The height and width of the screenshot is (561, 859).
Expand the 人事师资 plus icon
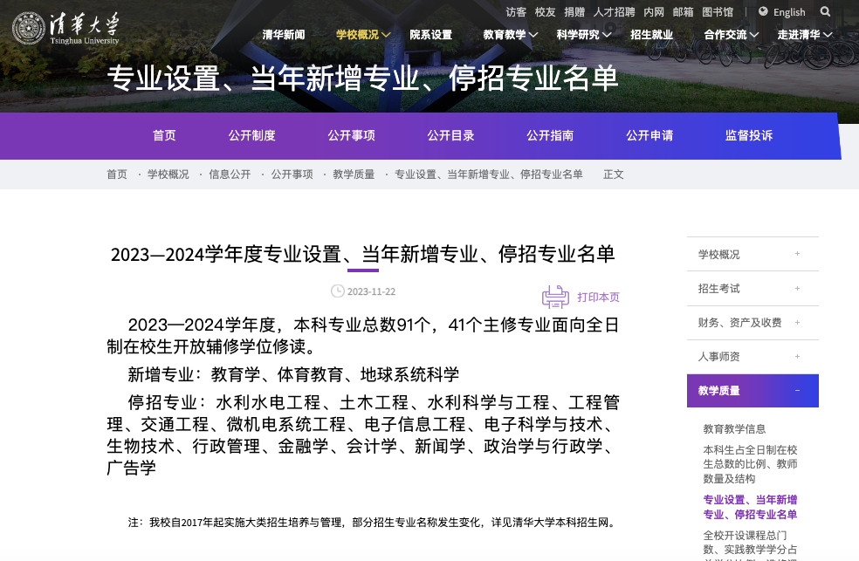(x=797, y=357)
